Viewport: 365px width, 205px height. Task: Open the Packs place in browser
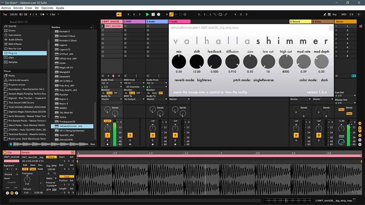pyautogui.click(x=25, y=76)
